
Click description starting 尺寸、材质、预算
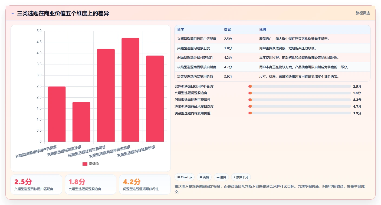pos(299,77)
